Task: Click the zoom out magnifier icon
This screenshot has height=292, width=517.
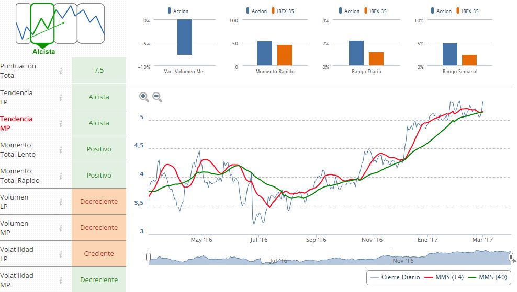Action: (157, 97)
